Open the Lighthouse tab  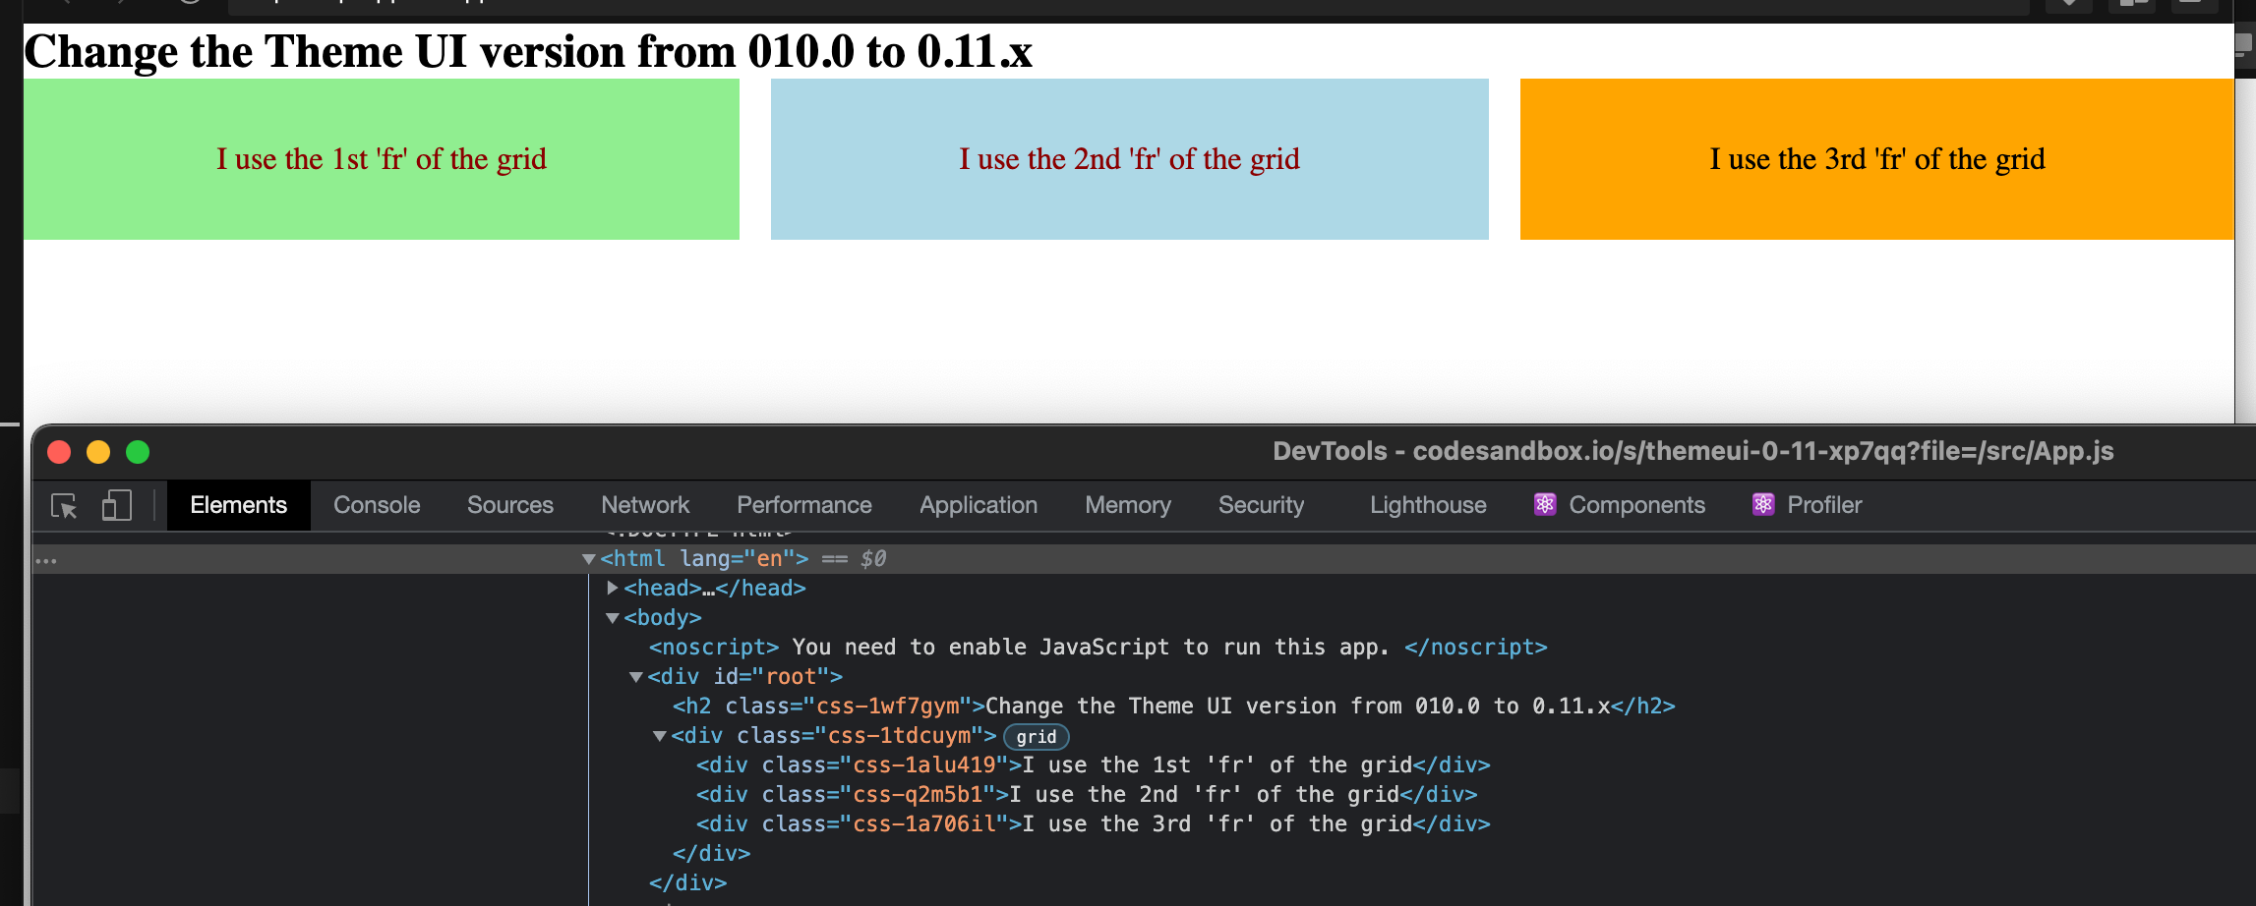1427,505
